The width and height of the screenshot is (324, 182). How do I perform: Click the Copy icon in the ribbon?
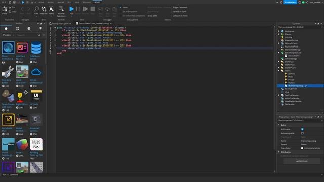pyautogui.click(x=10, y=11)
